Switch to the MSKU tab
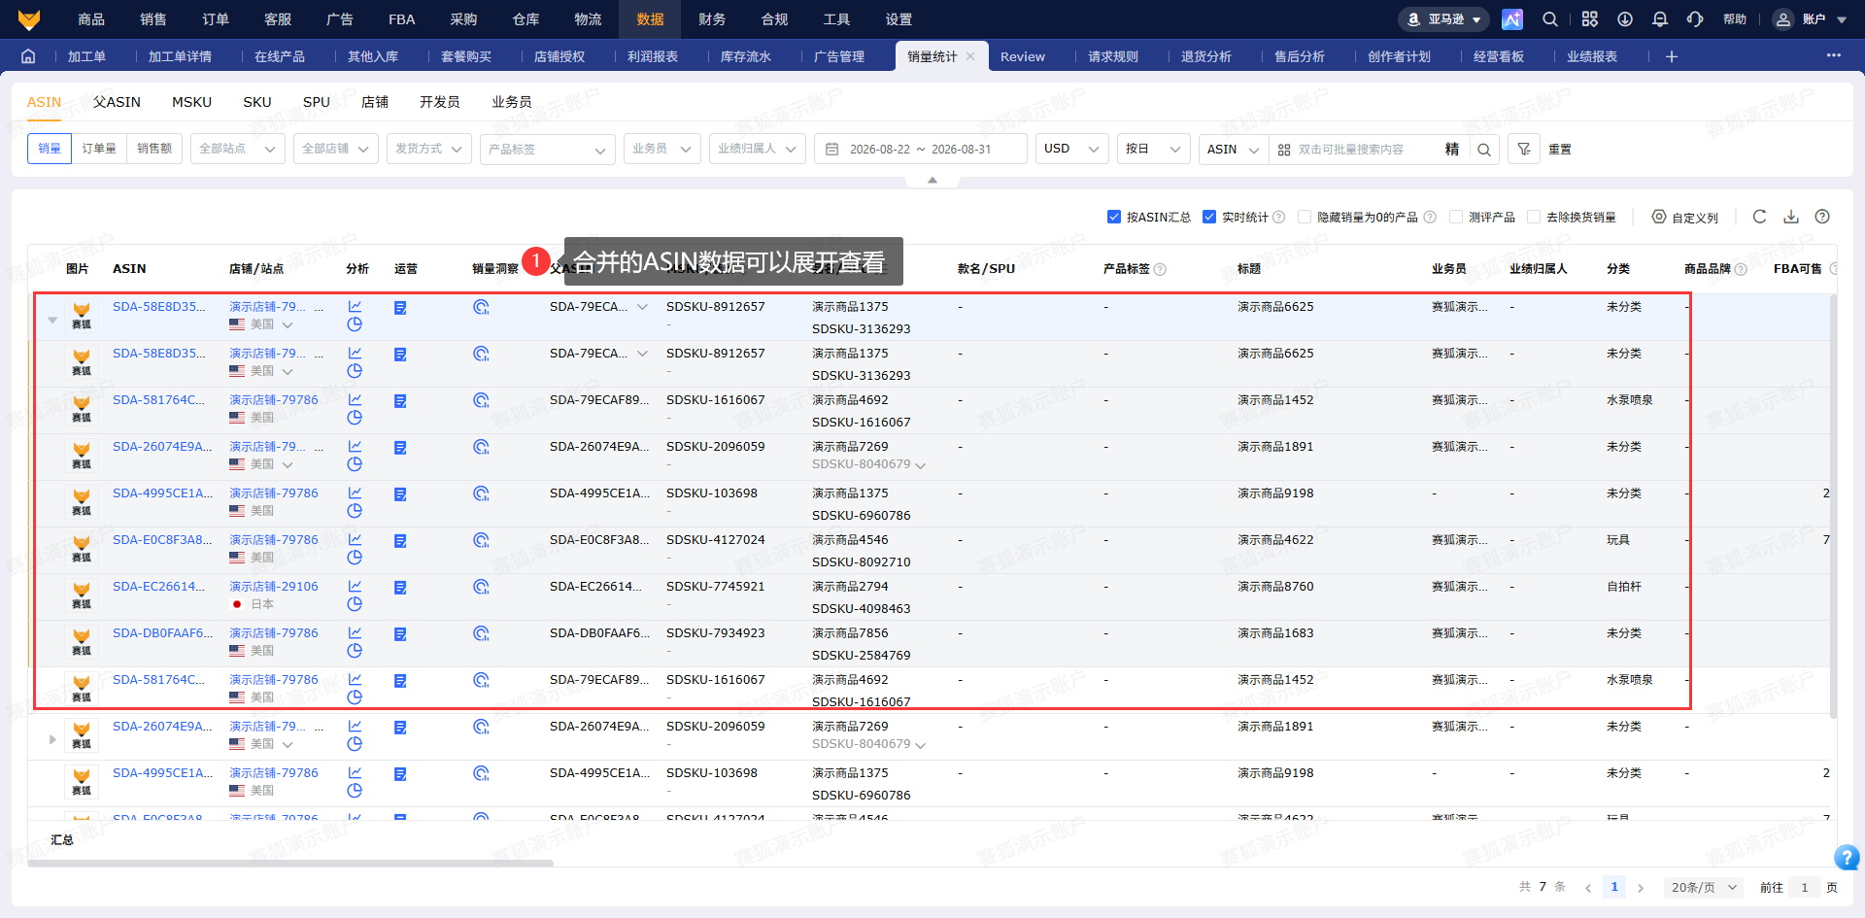1865x918 pixels. tap(191, 102)
